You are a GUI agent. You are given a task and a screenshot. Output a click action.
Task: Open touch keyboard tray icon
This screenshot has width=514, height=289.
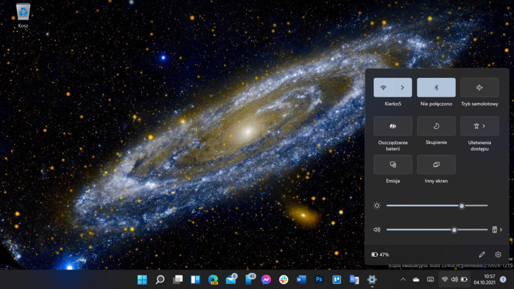point(430,280)
